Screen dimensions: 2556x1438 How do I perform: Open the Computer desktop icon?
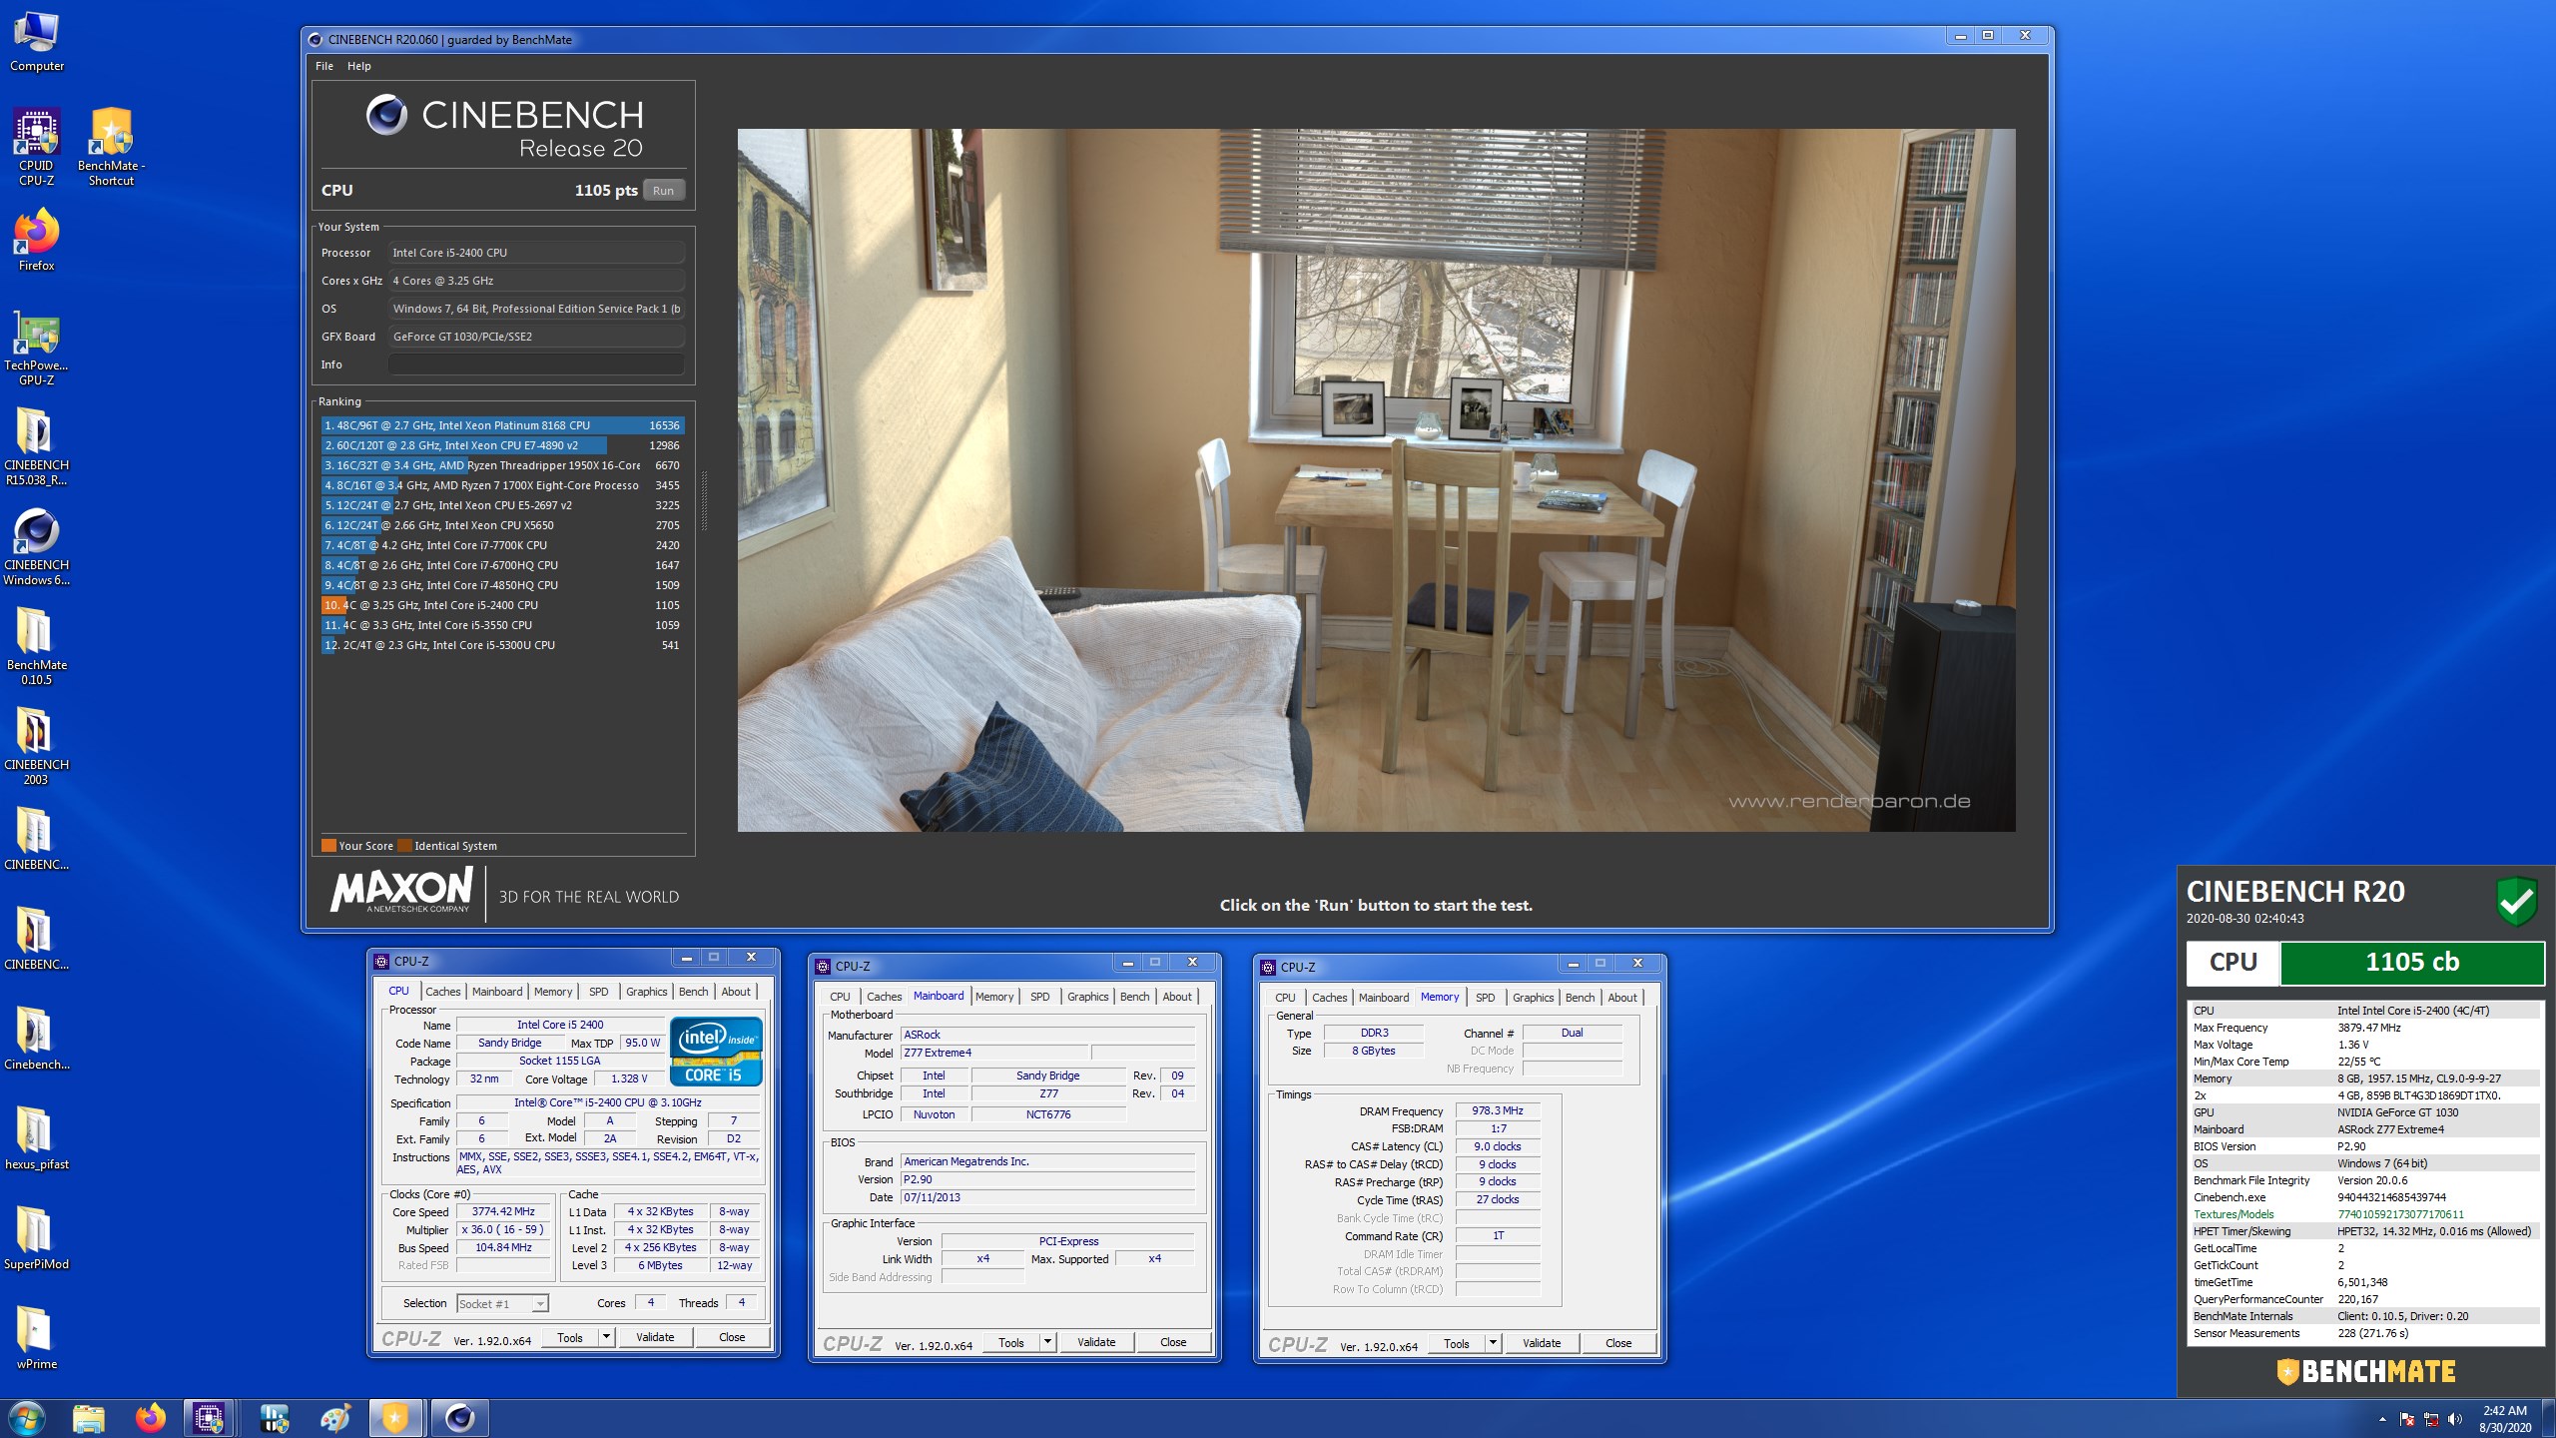click(x=36, y=42)
